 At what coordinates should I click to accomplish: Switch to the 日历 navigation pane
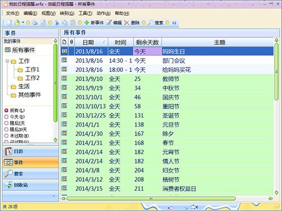point(30,151)
